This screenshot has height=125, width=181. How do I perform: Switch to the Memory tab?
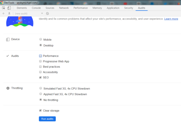click(x=97, y=8)
